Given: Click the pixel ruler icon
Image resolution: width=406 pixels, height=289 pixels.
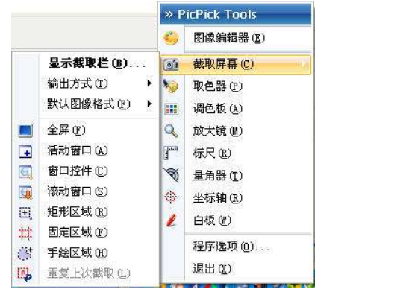Looking at the screenshot, I should coord(171,153).
